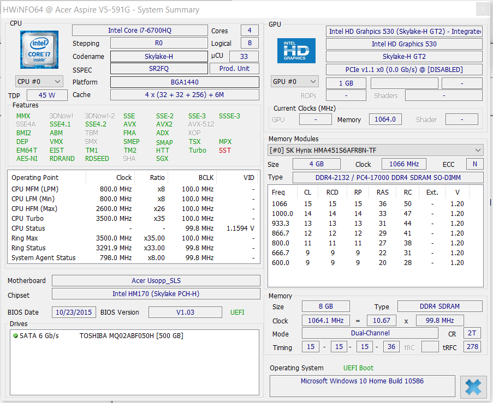Click the Skylake-H codename field
The height and width of the screenshot is (403, 493).
tap(159, 57)
